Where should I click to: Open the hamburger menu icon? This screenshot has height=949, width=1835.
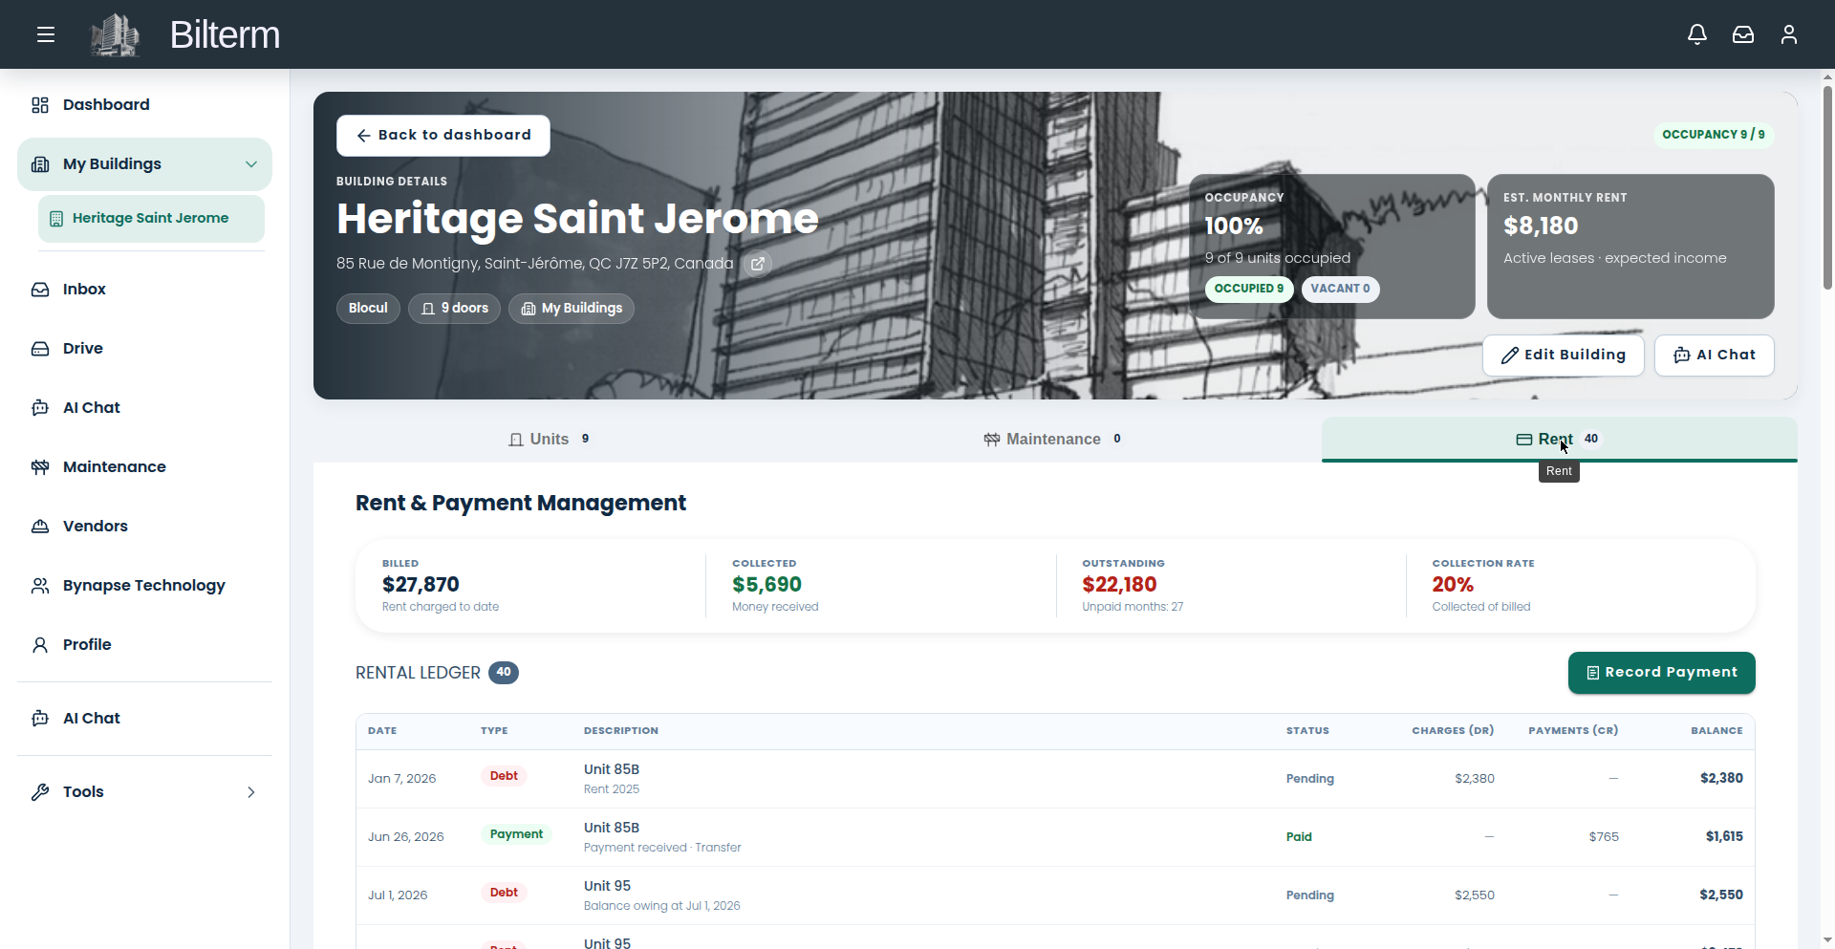coord(46,34)
